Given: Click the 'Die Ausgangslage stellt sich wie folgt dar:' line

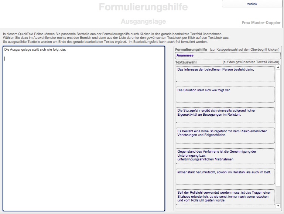Looking at the screenshot, I should tap(35, 50).
